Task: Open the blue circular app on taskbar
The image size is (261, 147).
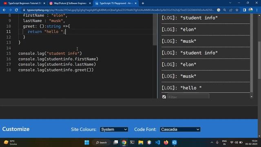Action: coord(174,143)
